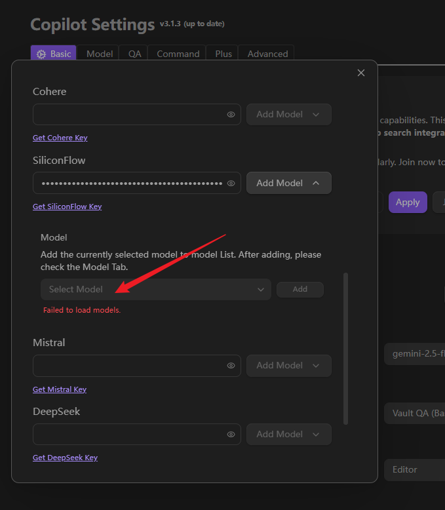Follow the Get Mistral Key link
The height and width of the screenshot is (510, 445).
(x=60, y=389)
